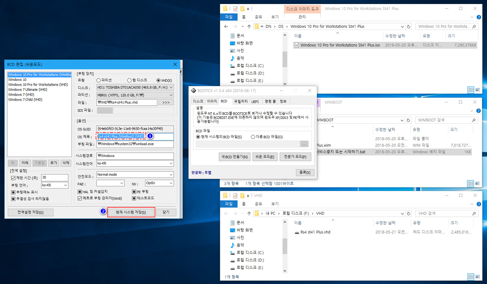Click the system path \Windows field
The height and width of the screenshot is (284, 487).
(135, 156)
